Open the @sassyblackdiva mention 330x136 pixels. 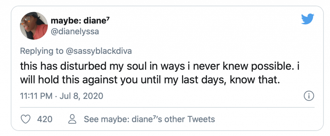[99, 51]
